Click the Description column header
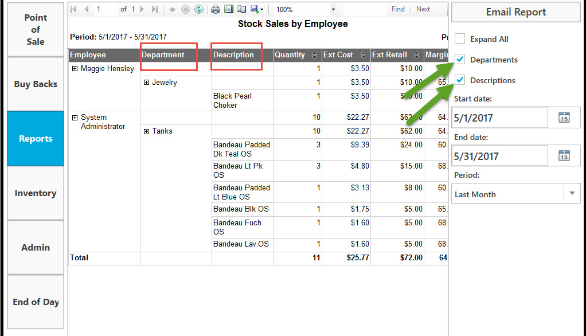The width and height of the screenshot is (586, 336). [x=242, y=55]
